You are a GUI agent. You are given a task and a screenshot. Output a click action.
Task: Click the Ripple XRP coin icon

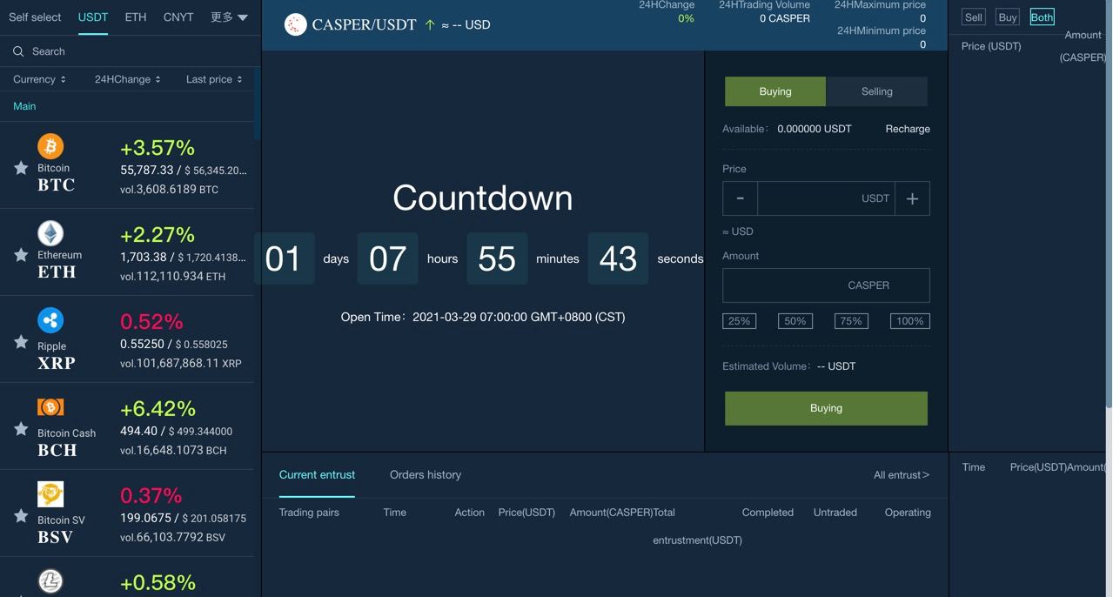(50, 320)
